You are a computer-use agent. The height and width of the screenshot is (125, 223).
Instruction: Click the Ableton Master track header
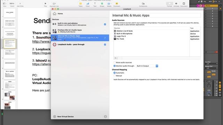point(212,6)
